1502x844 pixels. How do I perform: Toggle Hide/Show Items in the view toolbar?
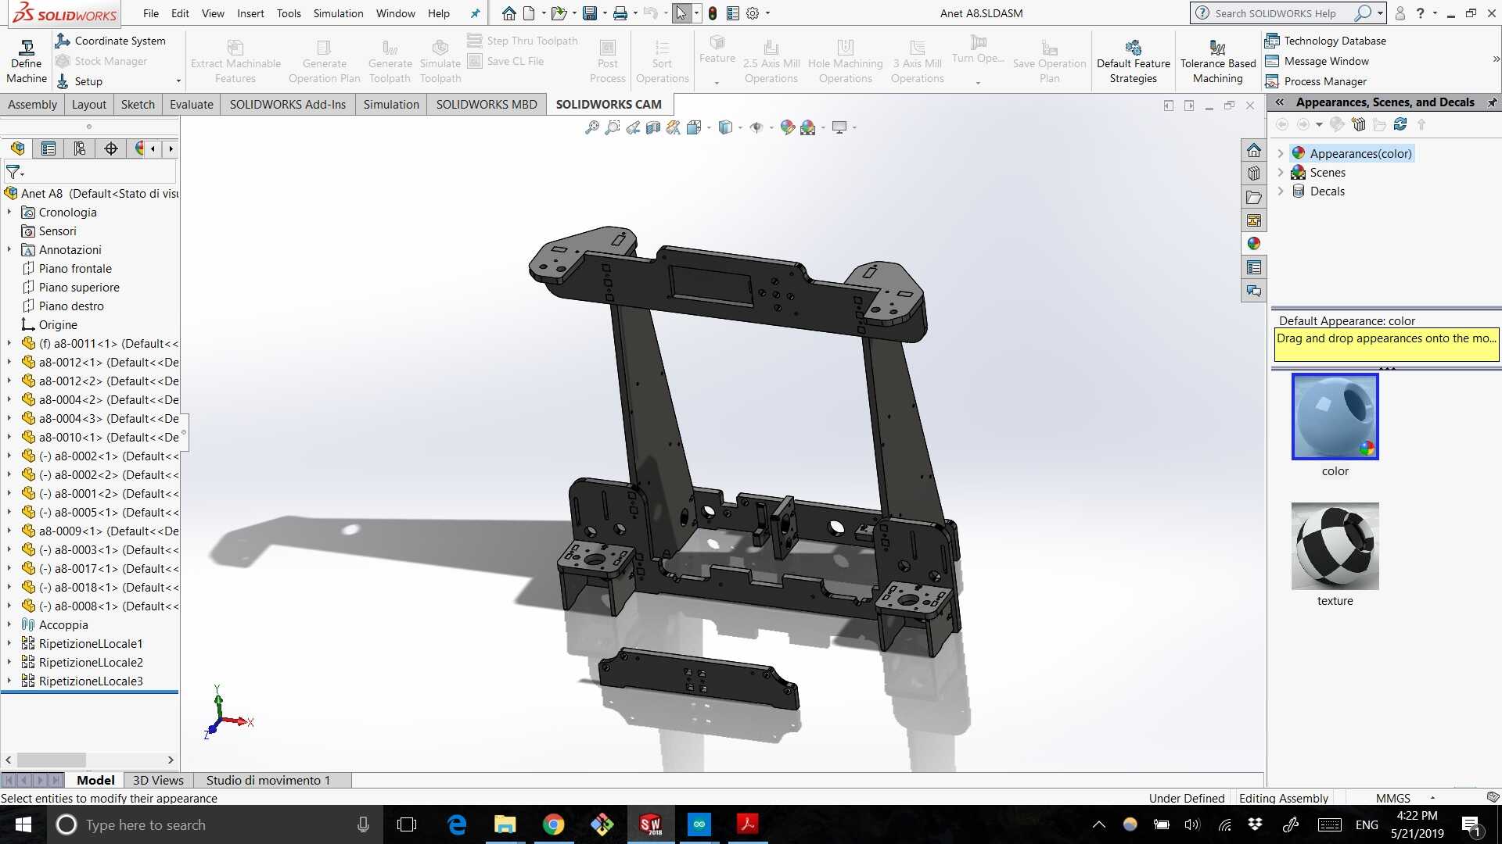[756, 127]
